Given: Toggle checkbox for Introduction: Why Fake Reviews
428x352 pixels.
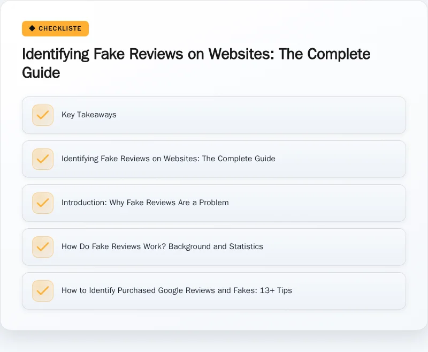Looking at the screenshot, I should [43, 203].
